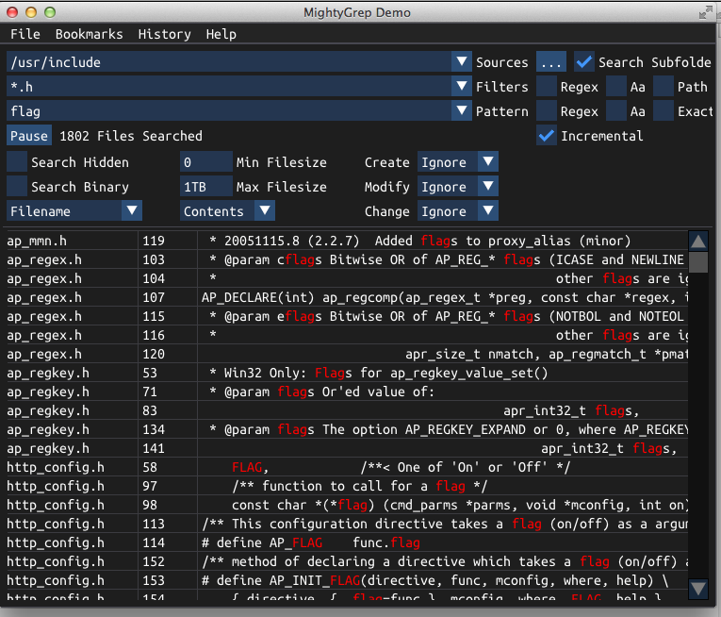Click the scroll down arrow in results list
The width and height of the screenshot is (721, 617).
698,589
